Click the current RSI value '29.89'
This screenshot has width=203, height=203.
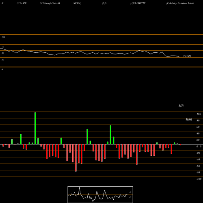187,56
